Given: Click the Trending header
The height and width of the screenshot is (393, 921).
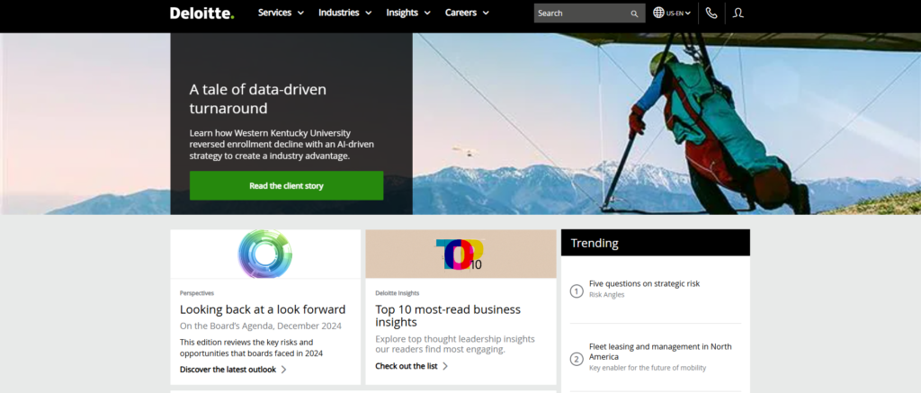Looking at the screenshot, I should (656, 243).
